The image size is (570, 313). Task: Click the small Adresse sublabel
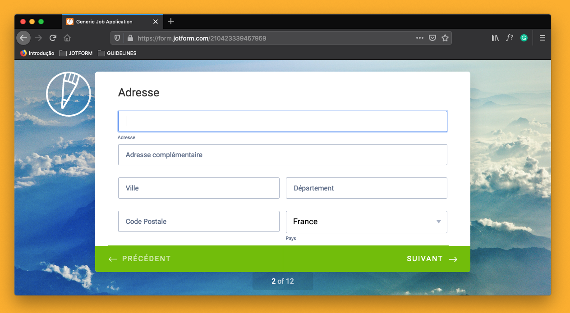pos(127,137)
